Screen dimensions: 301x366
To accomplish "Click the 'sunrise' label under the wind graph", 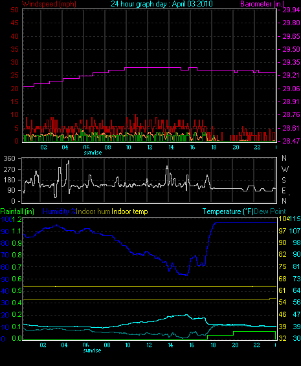I will click(x=93, y=153).
